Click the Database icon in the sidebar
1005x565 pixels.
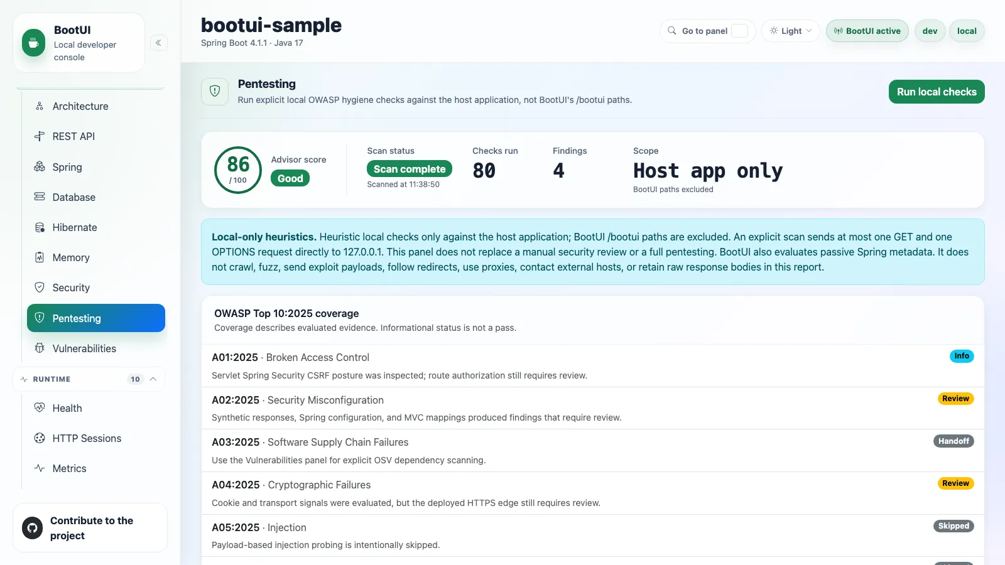tap(40, 196)
